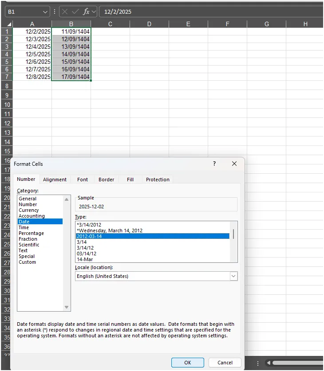This screenshot has width=324, height=371.
Task: Switch to the Alignment tab
Action: (x=55, y=180)
